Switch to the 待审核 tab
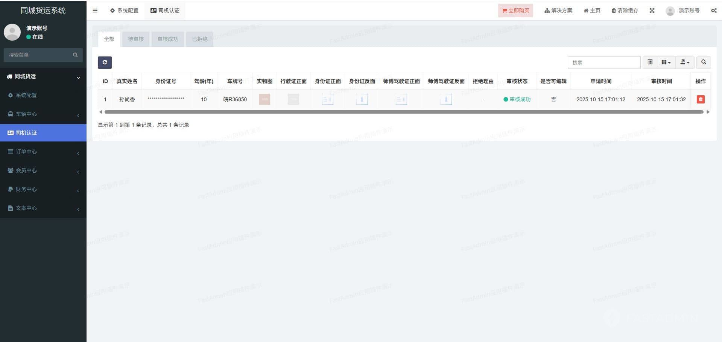This screenshot has height=342, width=722. (136, 39)
